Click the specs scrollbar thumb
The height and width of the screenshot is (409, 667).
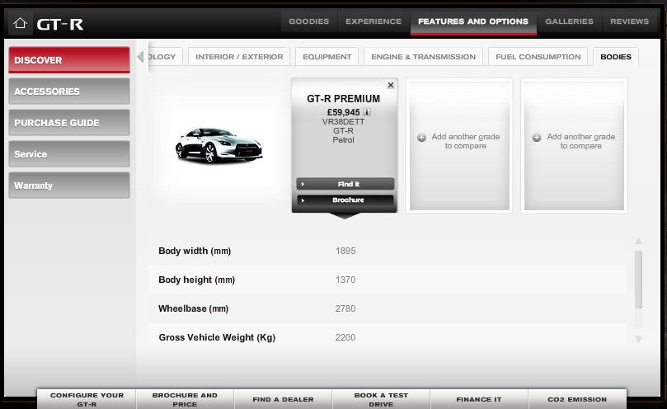click(638, 280)
